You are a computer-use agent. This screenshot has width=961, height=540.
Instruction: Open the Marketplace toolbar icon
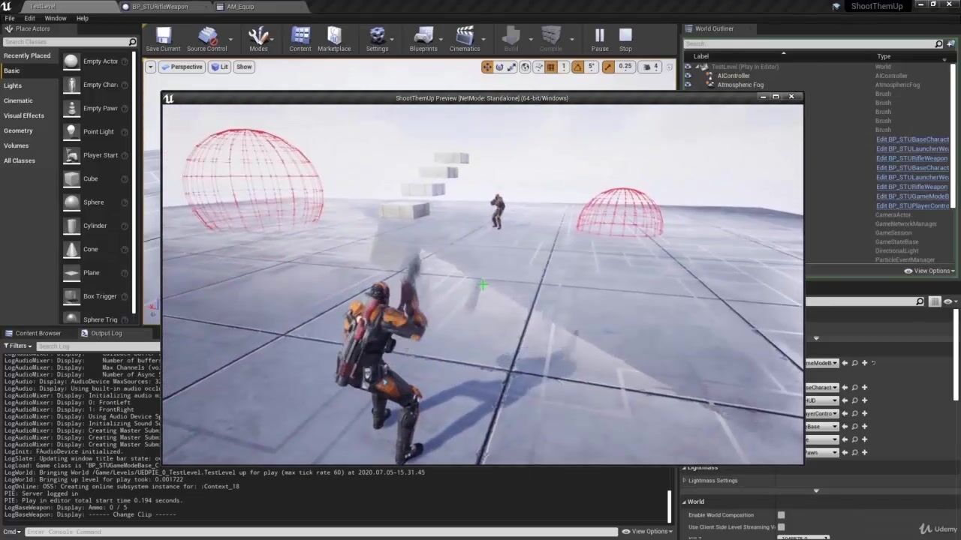[x=334, y=39]
